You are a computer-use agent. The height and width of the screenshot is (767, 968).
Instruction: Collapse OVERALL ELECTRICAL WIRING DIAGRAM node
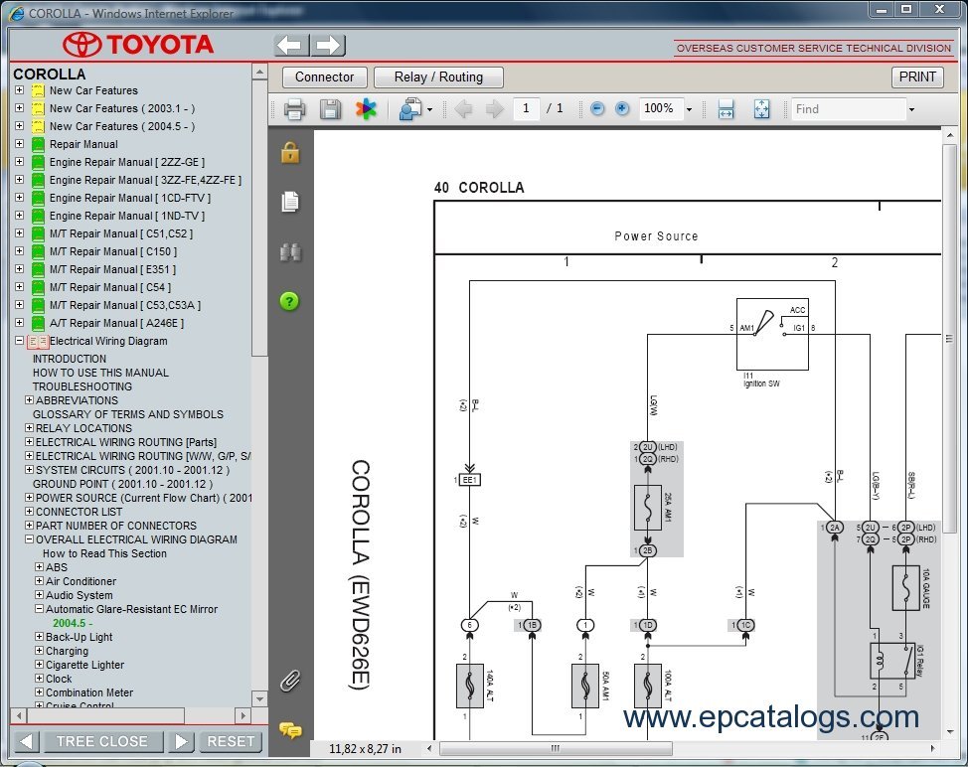click(x=29, y=539)
